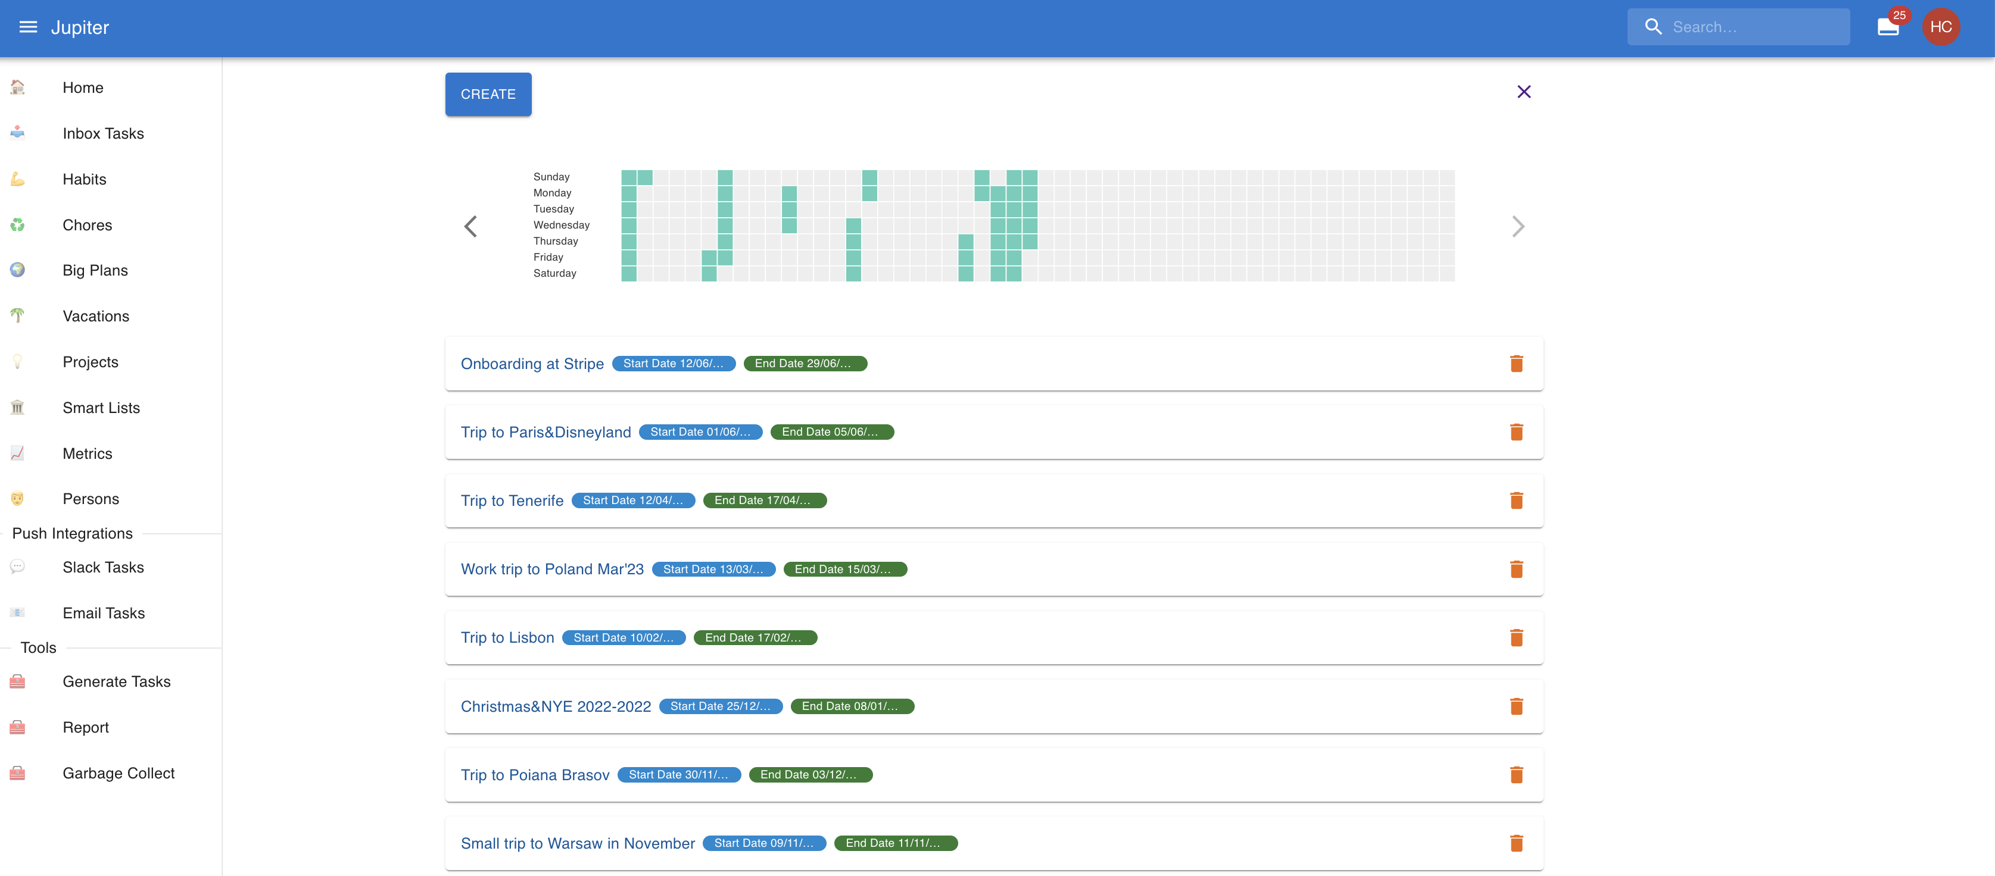Close the vacations panel with X
Image resolution: width=1995 pixels, height=876 pixels.
click(1523, 92)
